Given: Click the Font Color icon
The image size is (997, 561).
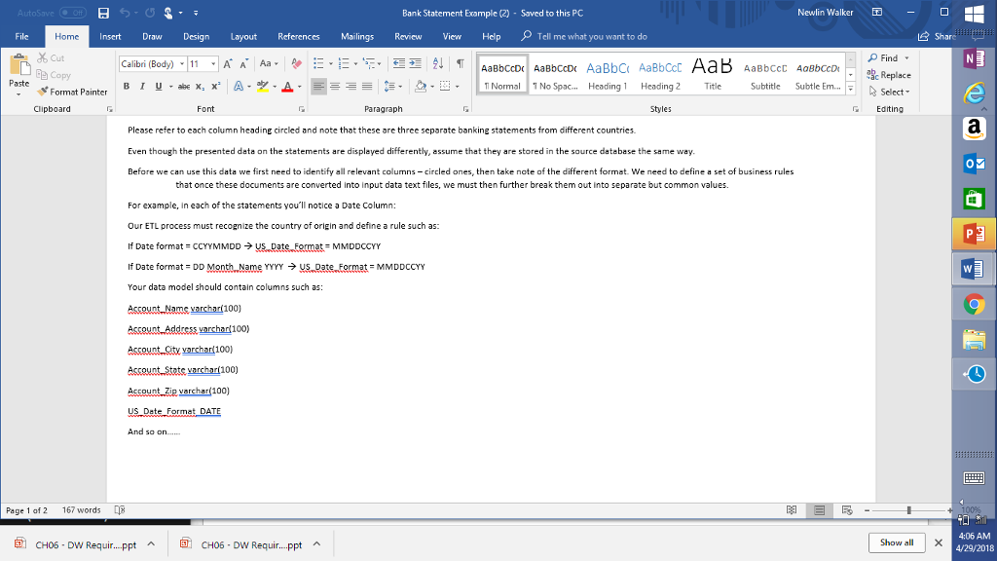Looking at the screenshot, I should point(287,87).
